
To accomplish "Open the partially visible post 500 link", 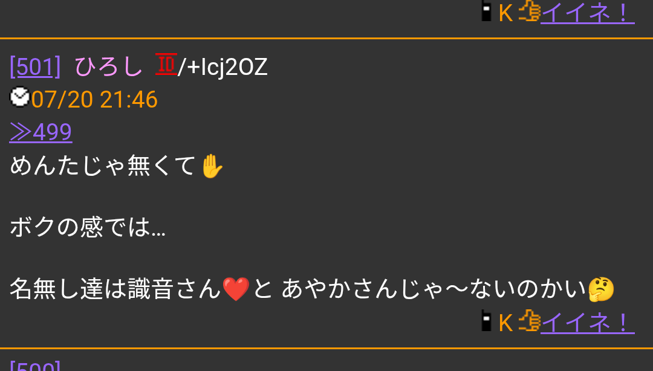I will click(x=36, y=366).
